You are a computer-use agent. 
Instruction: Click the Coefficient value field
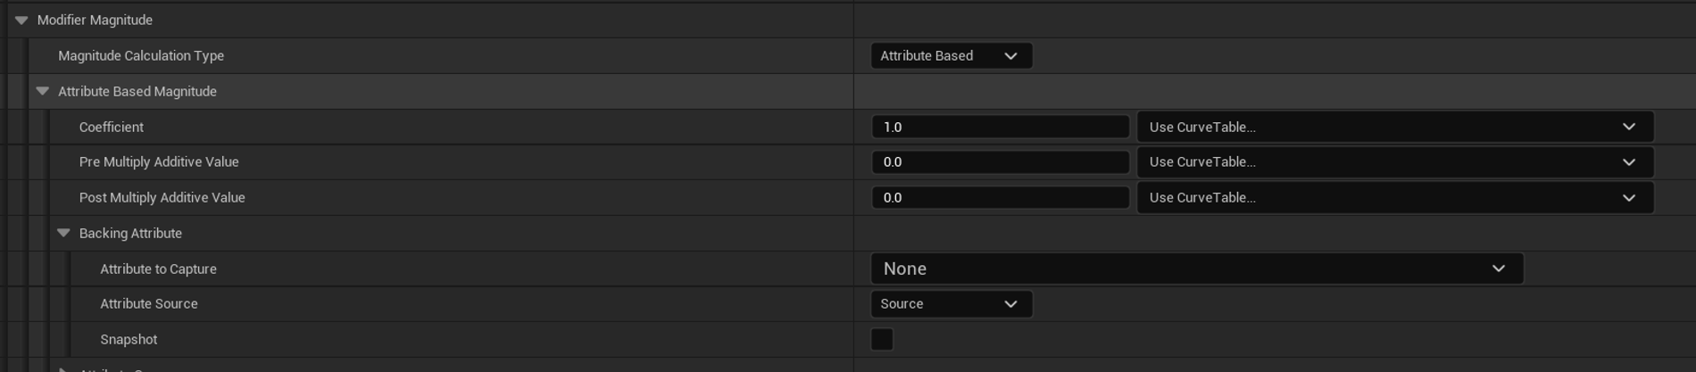pos(1000,127)
